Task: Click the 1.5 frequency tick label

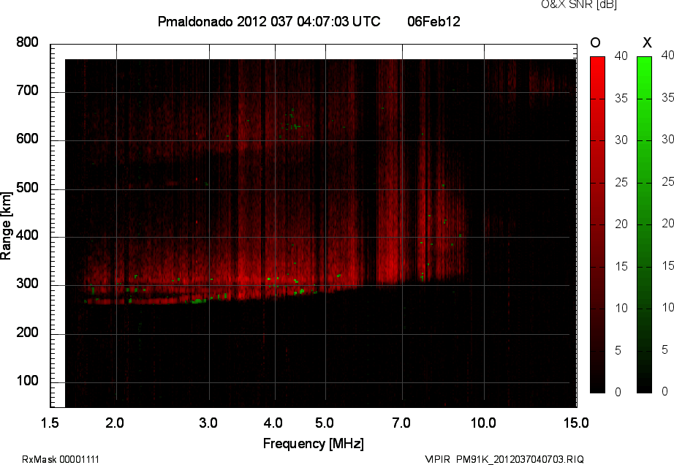Action: pyautogui.click(x=50, y=423)
